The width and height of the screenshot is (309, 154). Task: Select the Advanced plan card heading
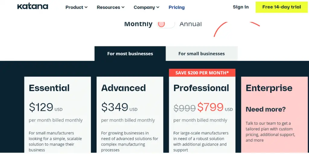coord(123,88)
